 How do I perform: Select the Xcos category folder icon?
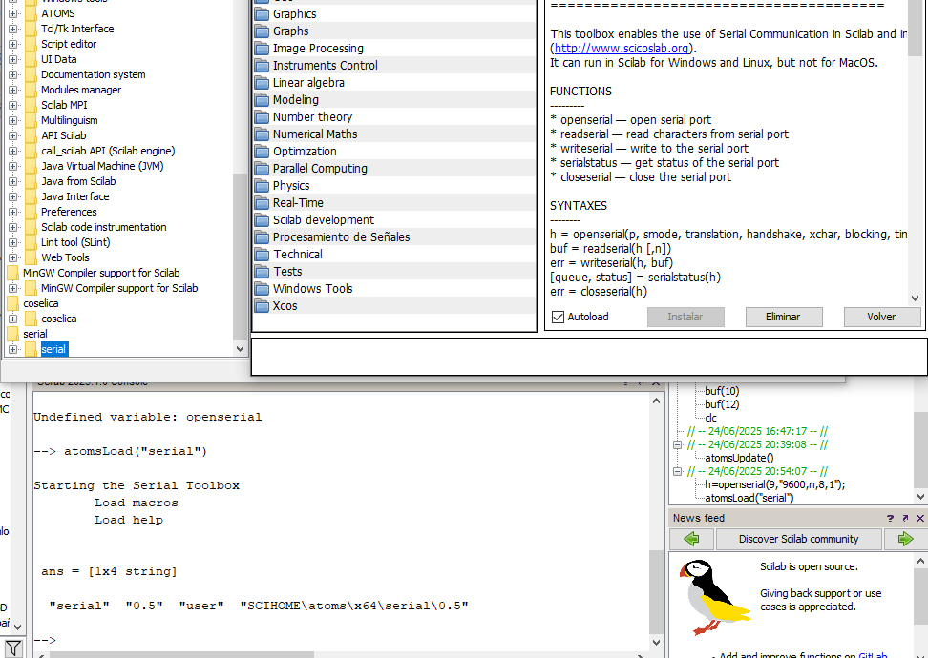click(262, 306)
